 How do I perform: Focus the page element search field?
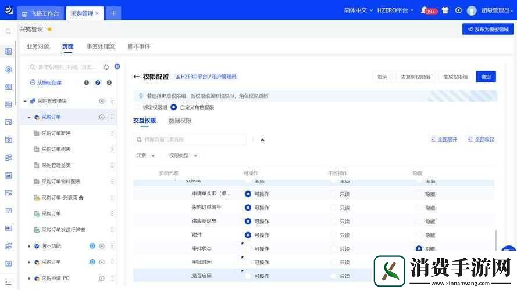190,139
